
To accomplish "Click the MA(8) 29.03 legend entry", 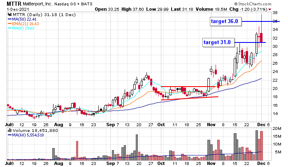I will pyautogui.click(x=21, y=28).
